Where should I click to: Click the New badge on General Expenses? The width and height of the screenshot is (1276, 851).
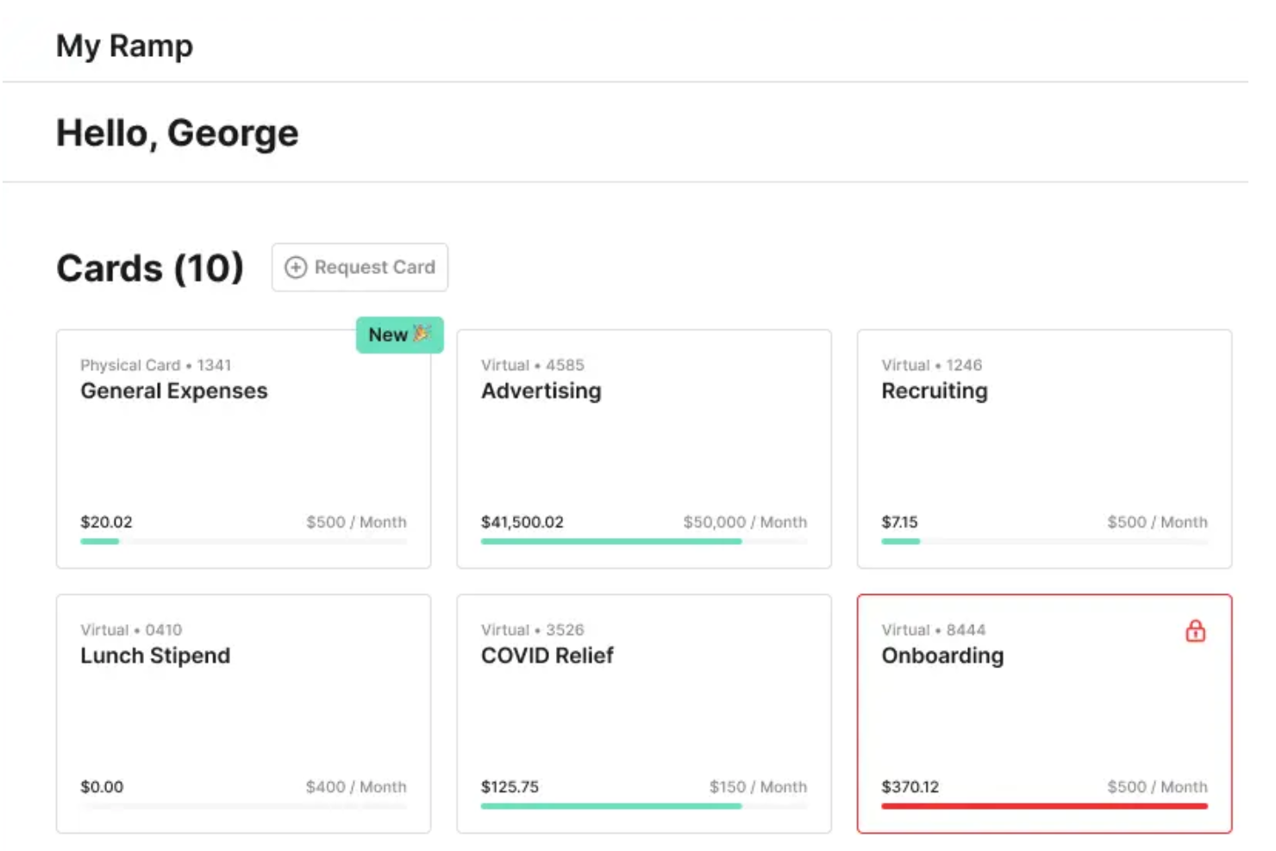pyautogui.click(x=400, y=335)
